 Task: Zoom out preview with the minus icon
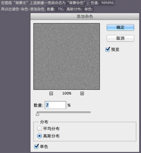[x=51, y=93]
